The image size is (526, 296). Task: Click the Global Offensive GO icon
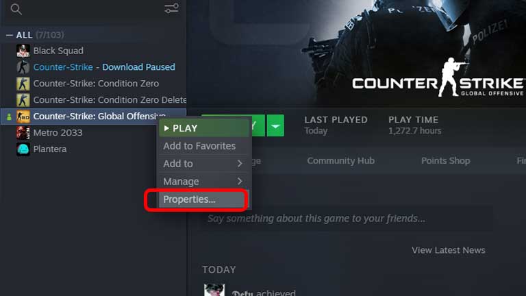[23, 116]
